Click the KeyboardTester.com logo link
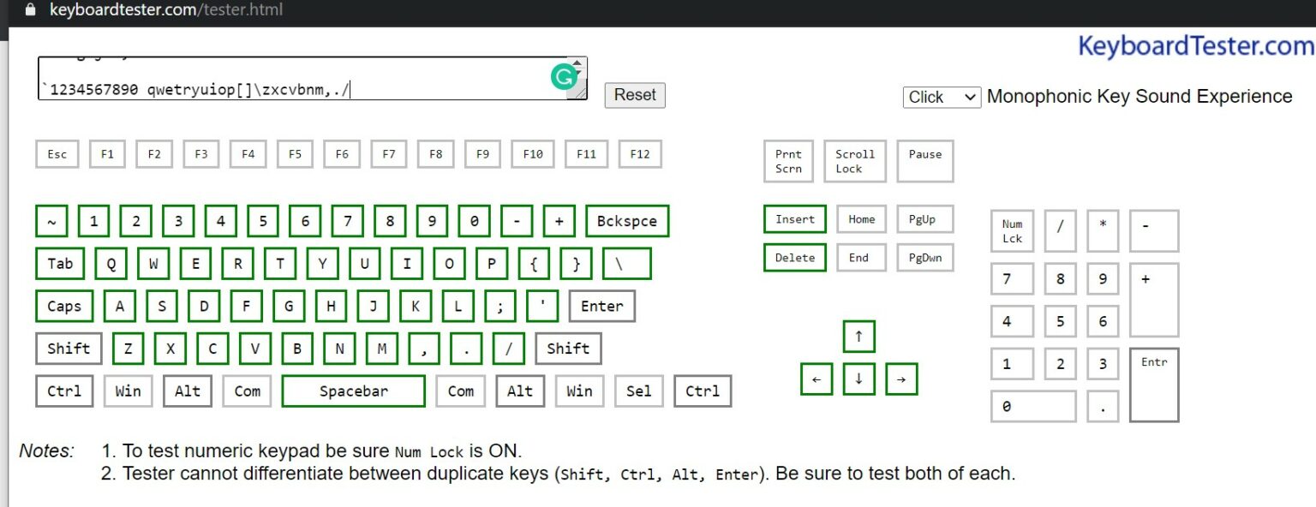The height and width of the screenshot is (507, 1316). [1195, 45]
